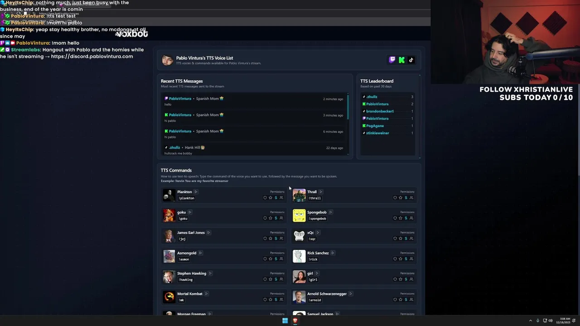
Task: Copy the !jej command chip
Action: pos(182,239)
